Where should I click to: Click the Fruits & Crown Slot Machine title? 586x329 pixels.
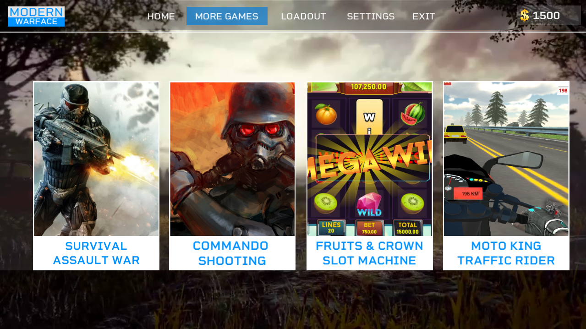(x=369, y=253)
